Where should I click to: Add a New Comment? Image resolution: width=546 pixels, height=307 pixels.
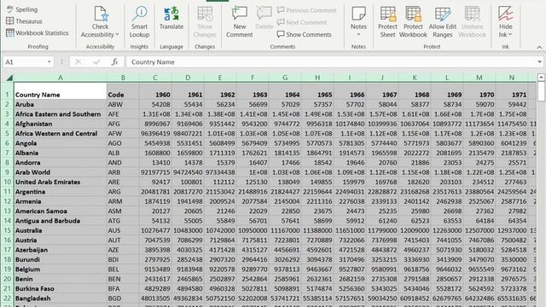(x=239, y=22)
